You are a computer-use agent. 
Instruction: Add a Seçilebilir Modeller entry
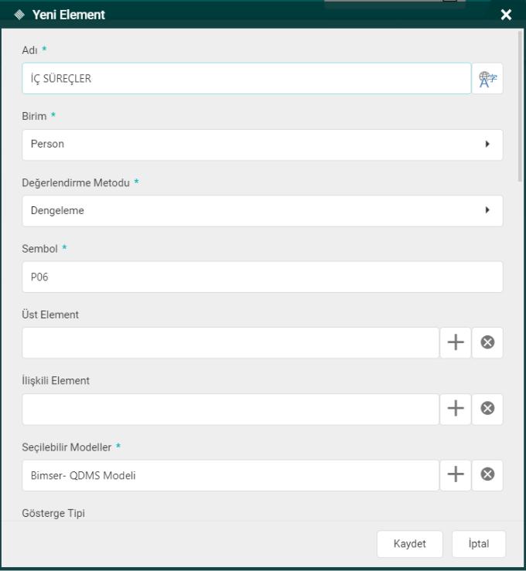[x=455, y=475]
